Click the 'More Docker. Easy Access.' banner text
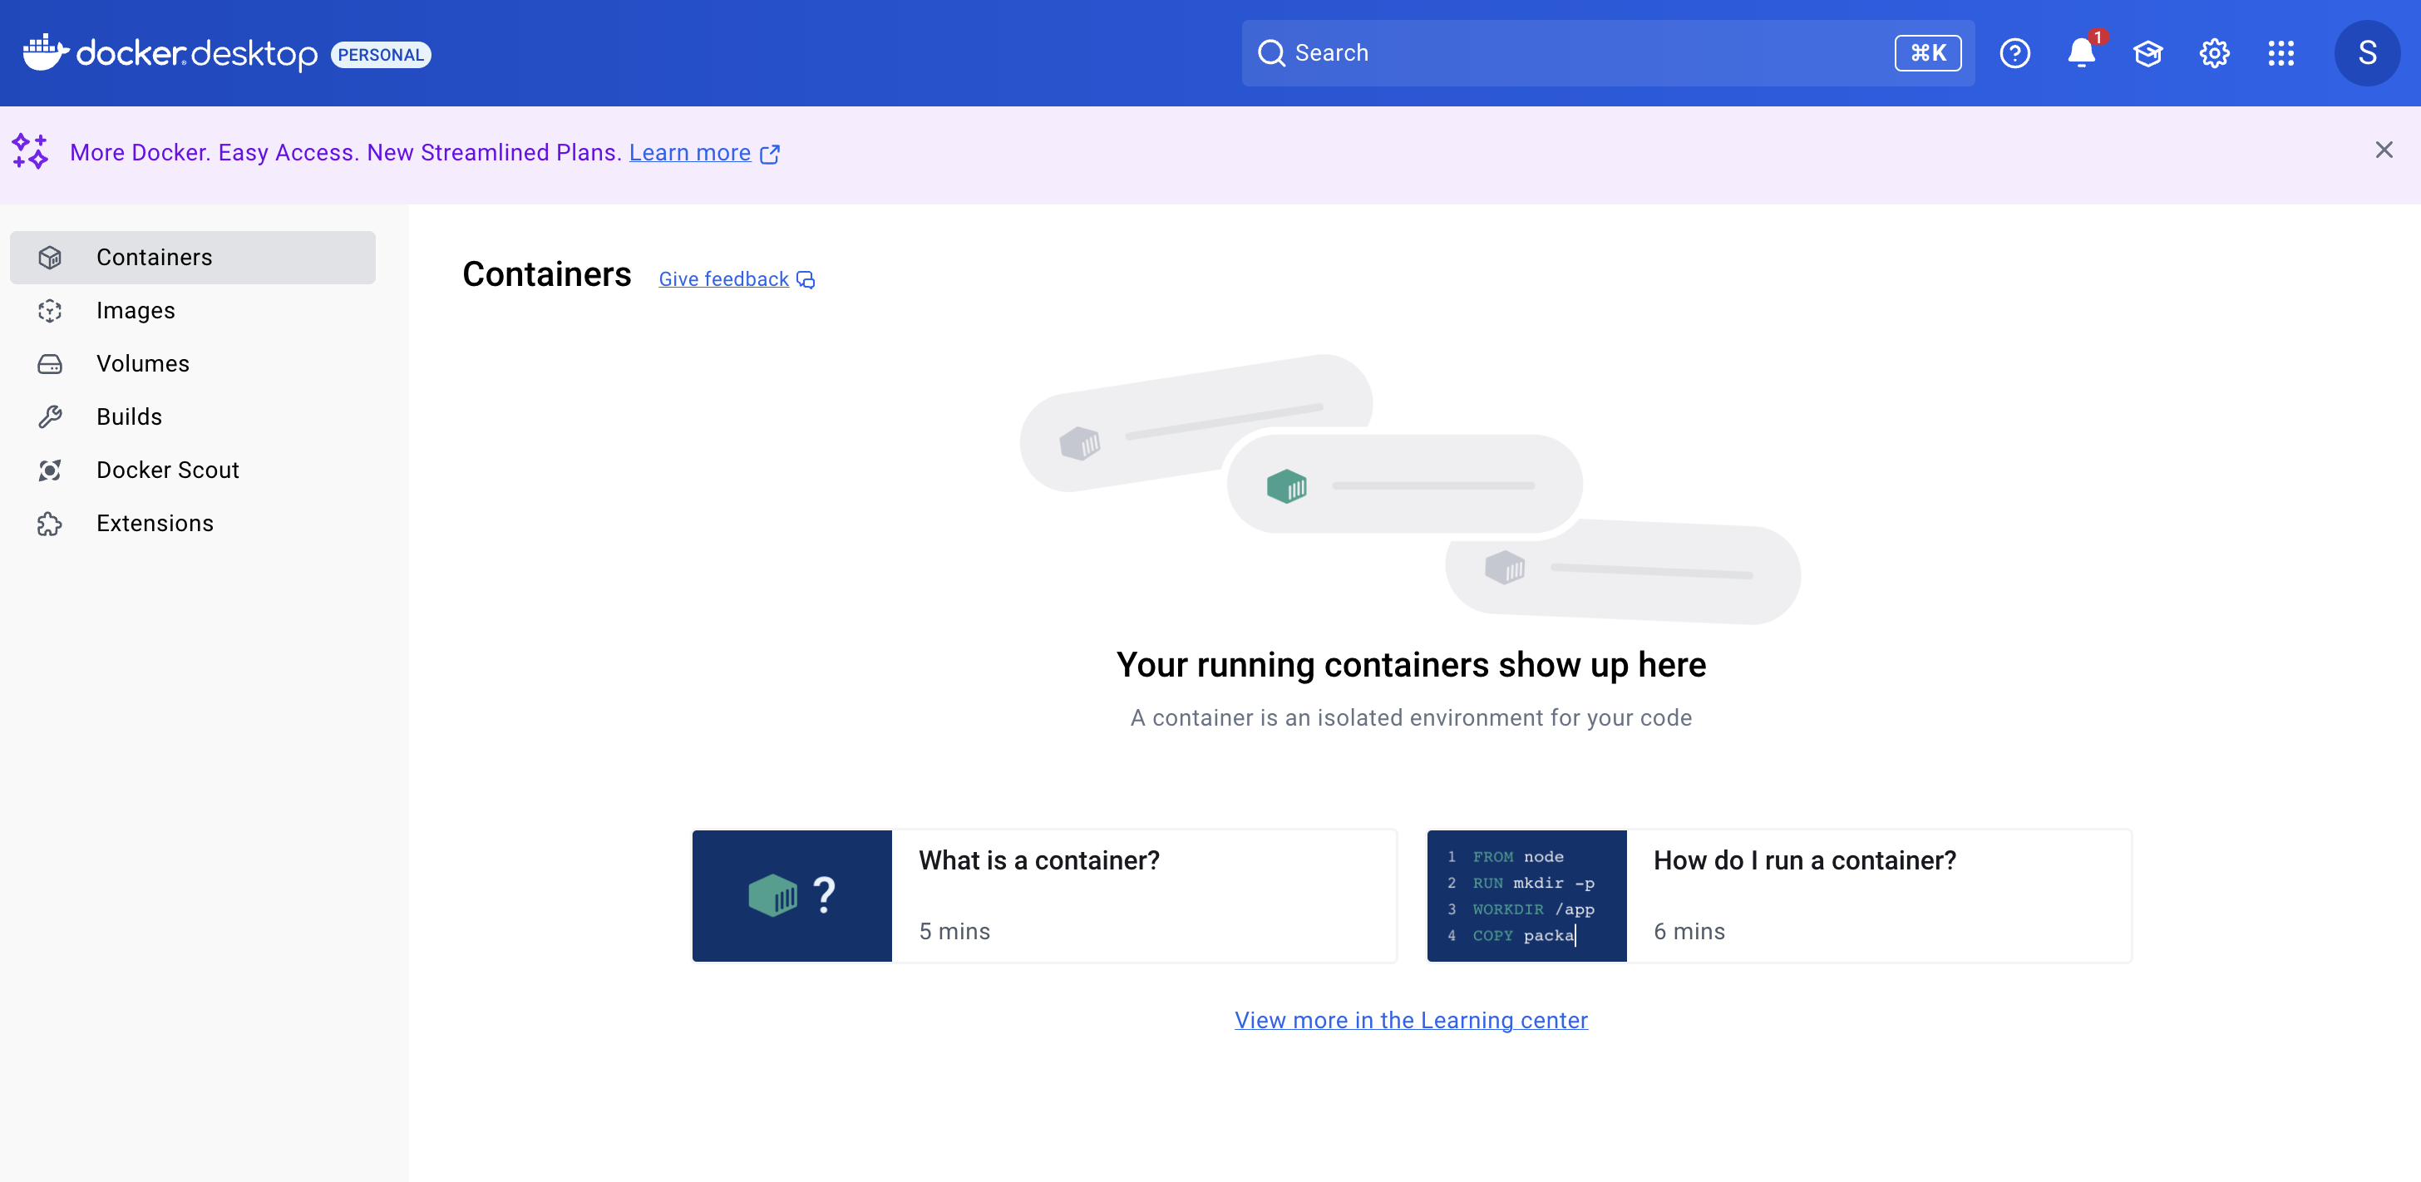2421x1182 pixels. coord(346,152)
